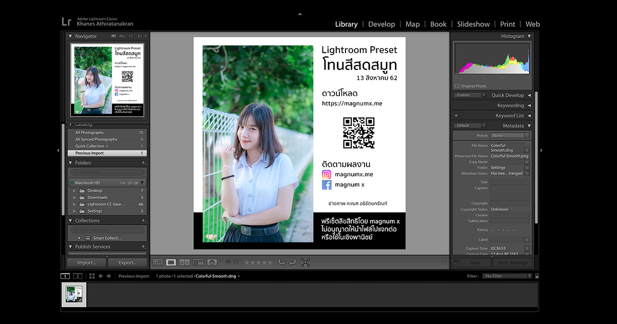Create collection with Collections plus icon
This screenshot has height=324, width=617.
[x=143, y=220]
